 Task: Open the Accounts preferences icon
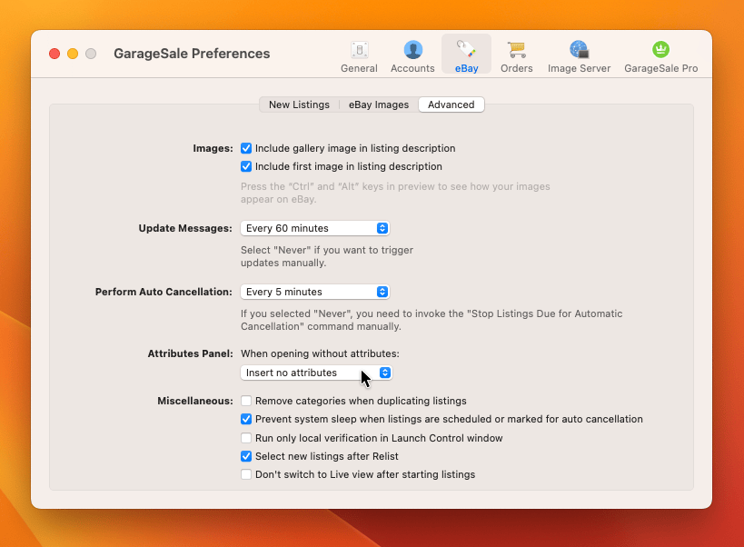(412, 50)
